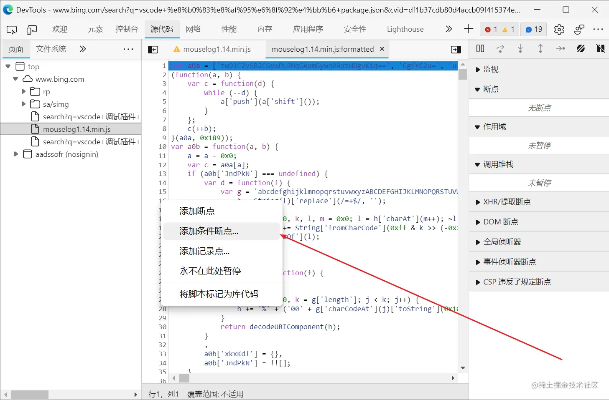Click the add new tool plus icon
This screenshot has width=609, height=400.
tap(469, 29)
